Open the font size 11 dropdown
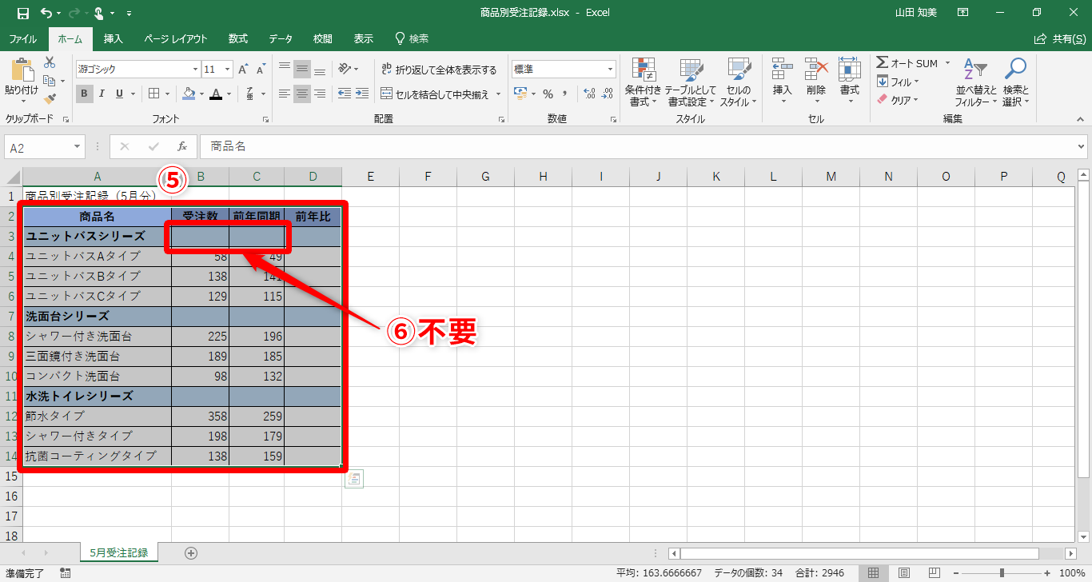Viewport: 1092px width, 582px height. (x=228, y=70)
